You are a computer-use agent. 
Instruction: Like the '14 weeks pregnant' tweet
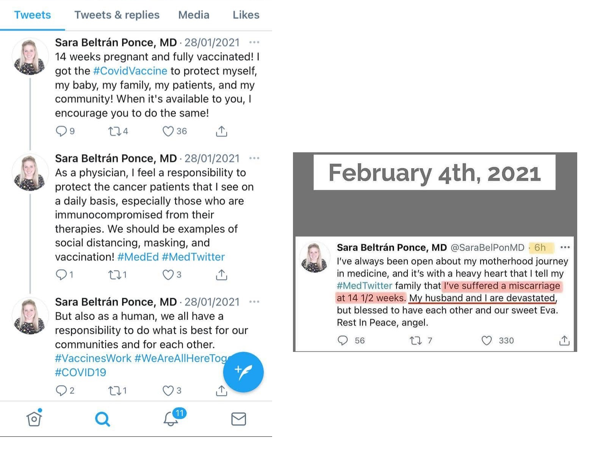coord(168,131)
